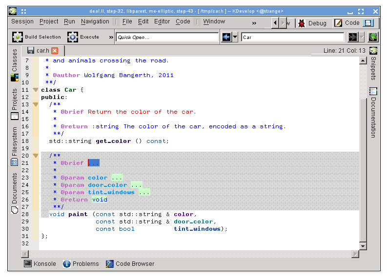Click class name Car on line 11
The height and width of the screenshot is (280, 388).
[70, 90]
